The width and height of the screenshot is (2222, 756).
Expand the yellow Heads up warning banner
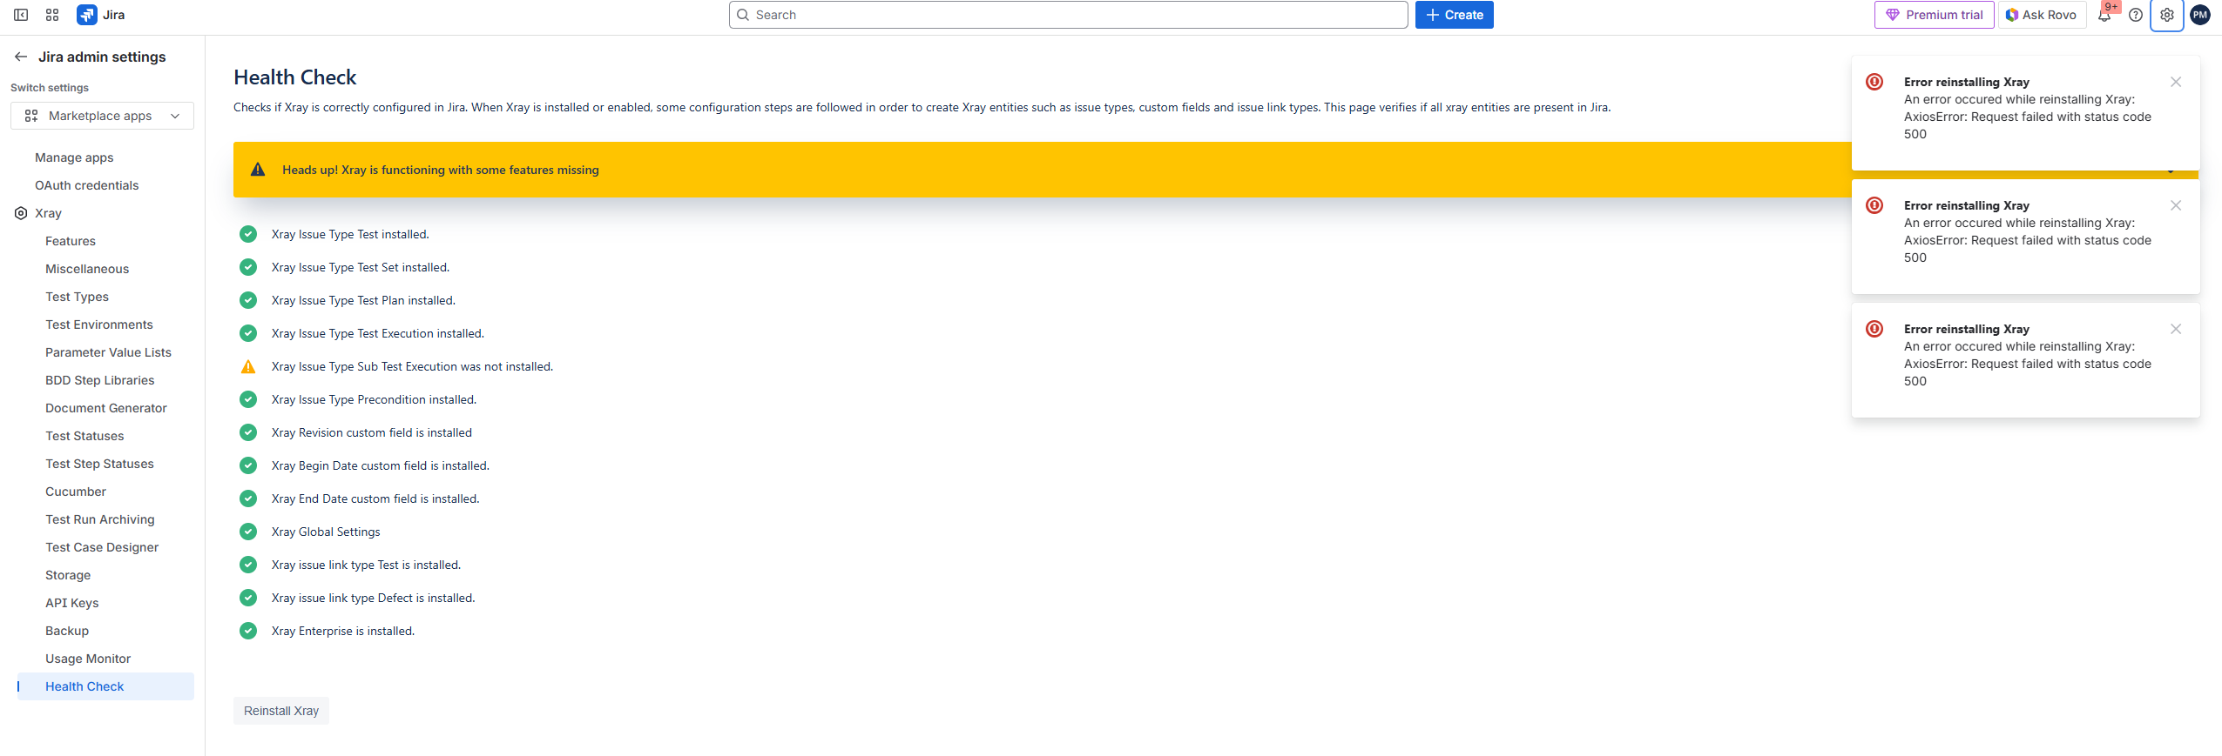click(2171, 172)
